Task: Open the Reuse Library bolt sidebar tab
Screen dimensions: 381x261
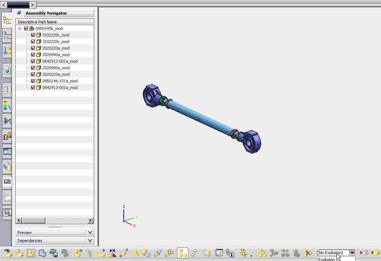Action: pos(7,51)
